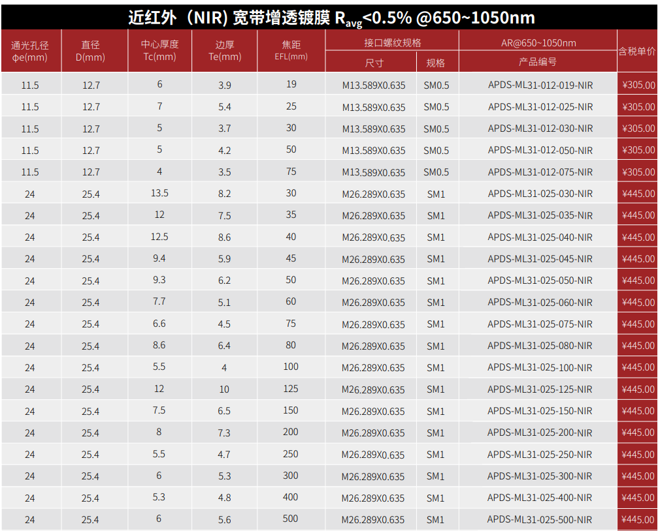Select the ¥445.00 price for APDS-ML31-025-060-NIR
Image resolution: width=658 pixels, height=531 pixels.
click(x=638, y=302)
